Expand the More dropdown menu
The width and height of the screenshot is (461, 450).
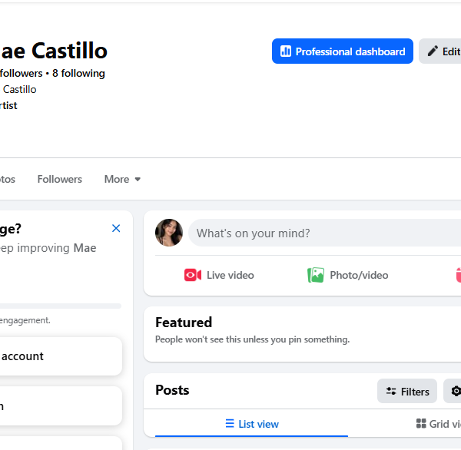coord(122,179)
